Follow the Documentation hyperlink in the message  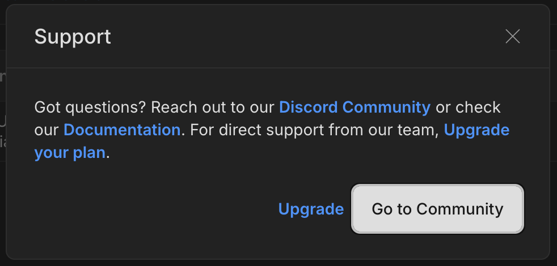pyautogui.click(x=122, y=130)
